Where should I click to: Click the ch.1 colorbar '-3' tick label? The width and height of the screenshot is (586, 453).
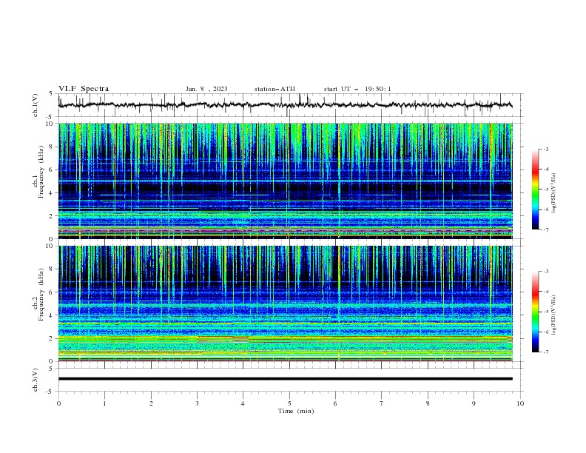click(x=546, y=149)
